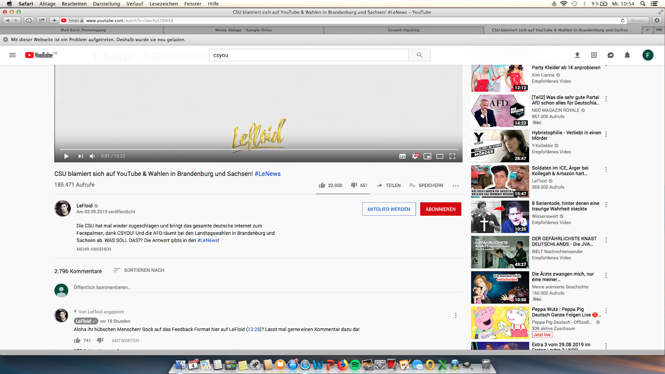
Task: Open the Trash in the Dock
Action: click(485, 365)
